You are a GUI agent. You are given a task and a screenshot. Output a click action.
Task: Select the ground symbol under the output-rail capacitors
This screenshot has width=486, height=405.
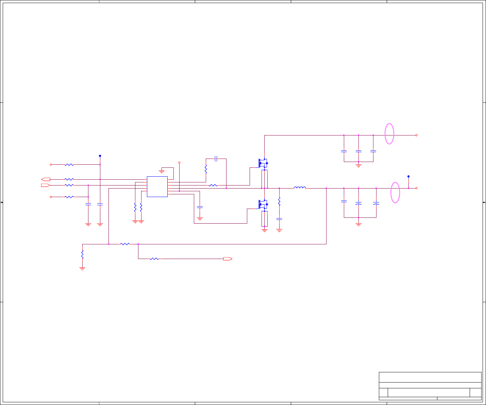(358, 225)
